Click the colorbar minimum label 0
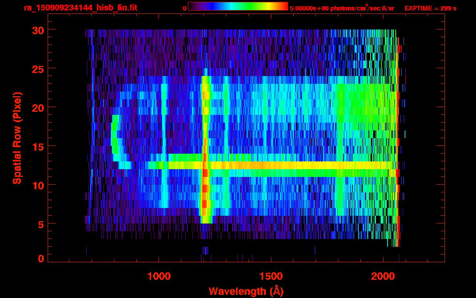The image size is (476, 298). point(185,8)
